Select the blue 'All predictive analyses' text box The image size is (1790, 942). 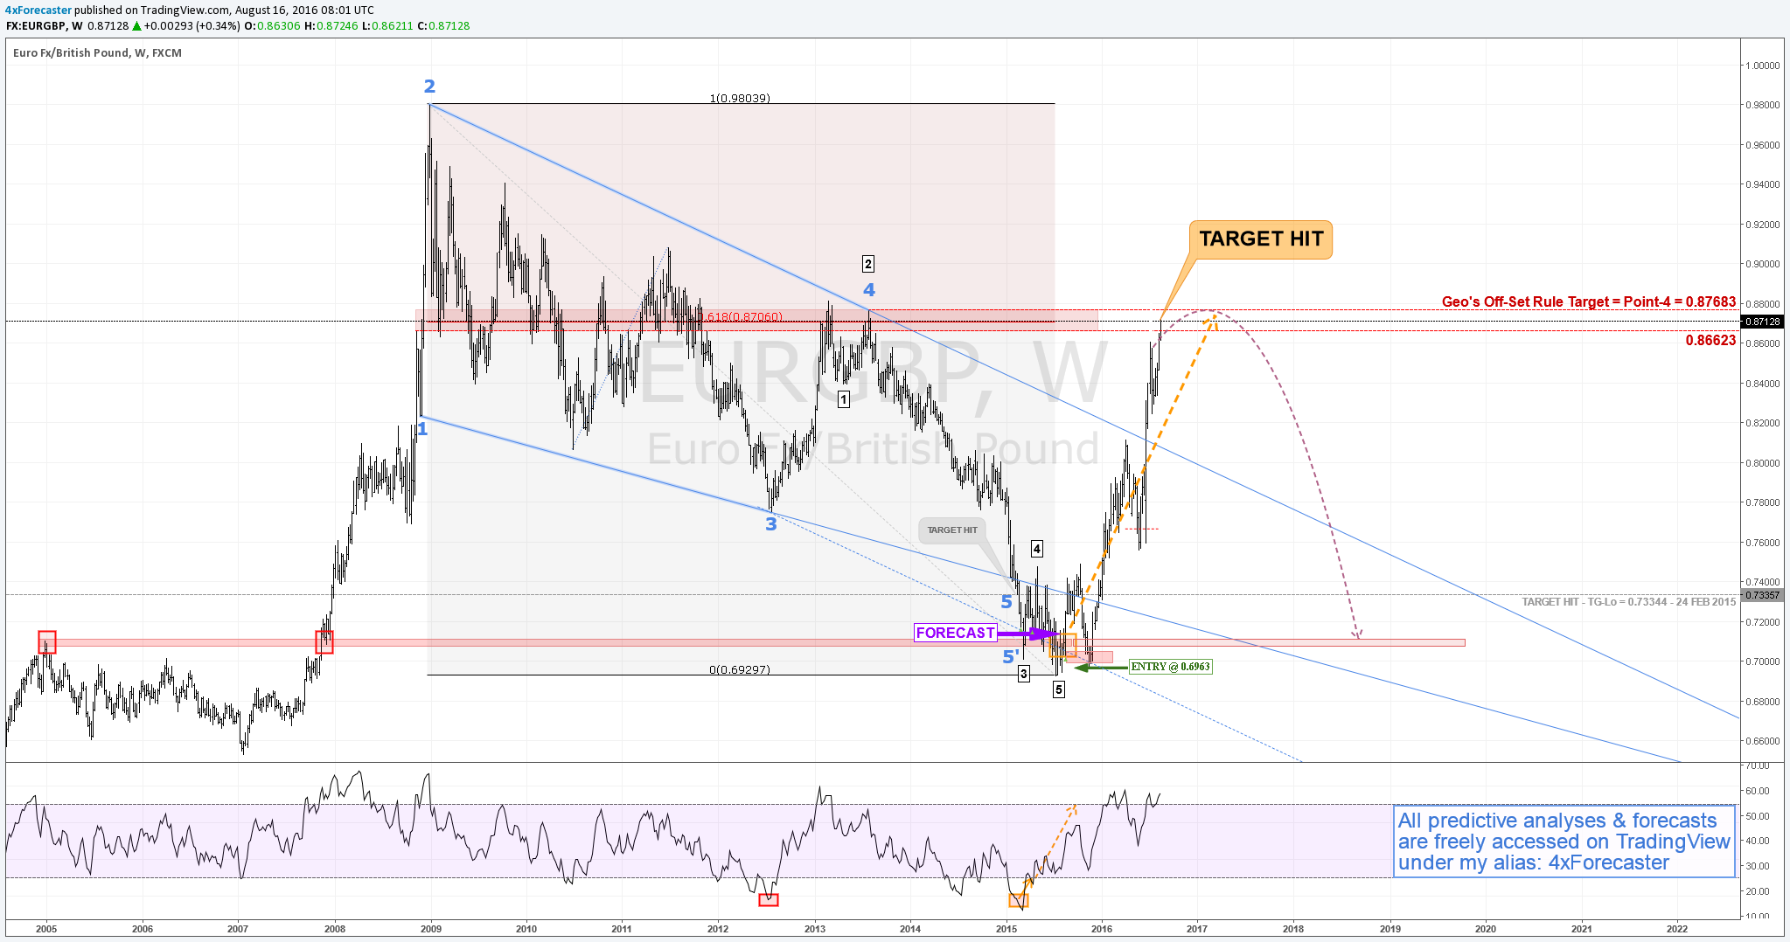click(1564, 842)
